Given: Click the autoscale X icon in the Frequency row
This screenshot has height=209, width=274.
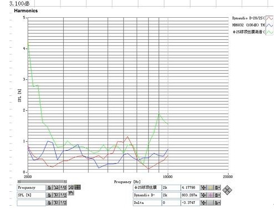Looking at the screenshot, I should [56, 187].
